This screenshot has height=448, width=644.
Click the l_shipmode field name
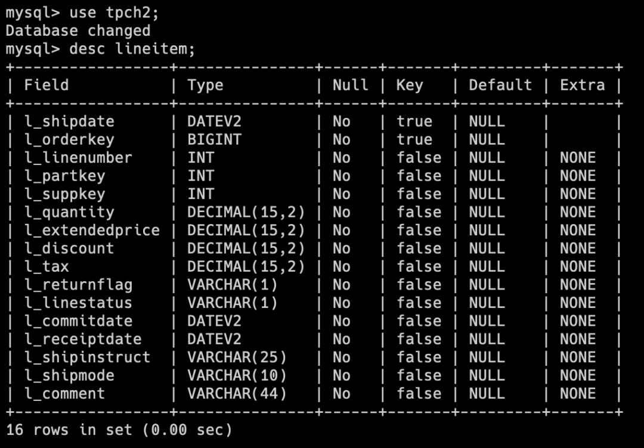(69, 375)
